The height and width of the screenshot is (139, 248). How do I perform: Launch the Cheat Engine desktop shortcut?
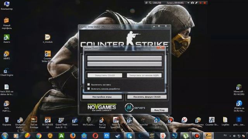point(7,72)
